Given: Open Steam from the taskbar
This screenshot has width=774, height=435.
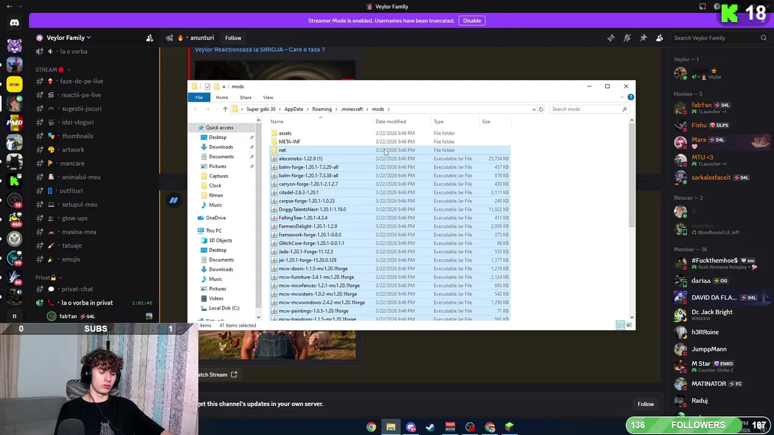Looking at the screenshot, I should [x=431, y=427].
